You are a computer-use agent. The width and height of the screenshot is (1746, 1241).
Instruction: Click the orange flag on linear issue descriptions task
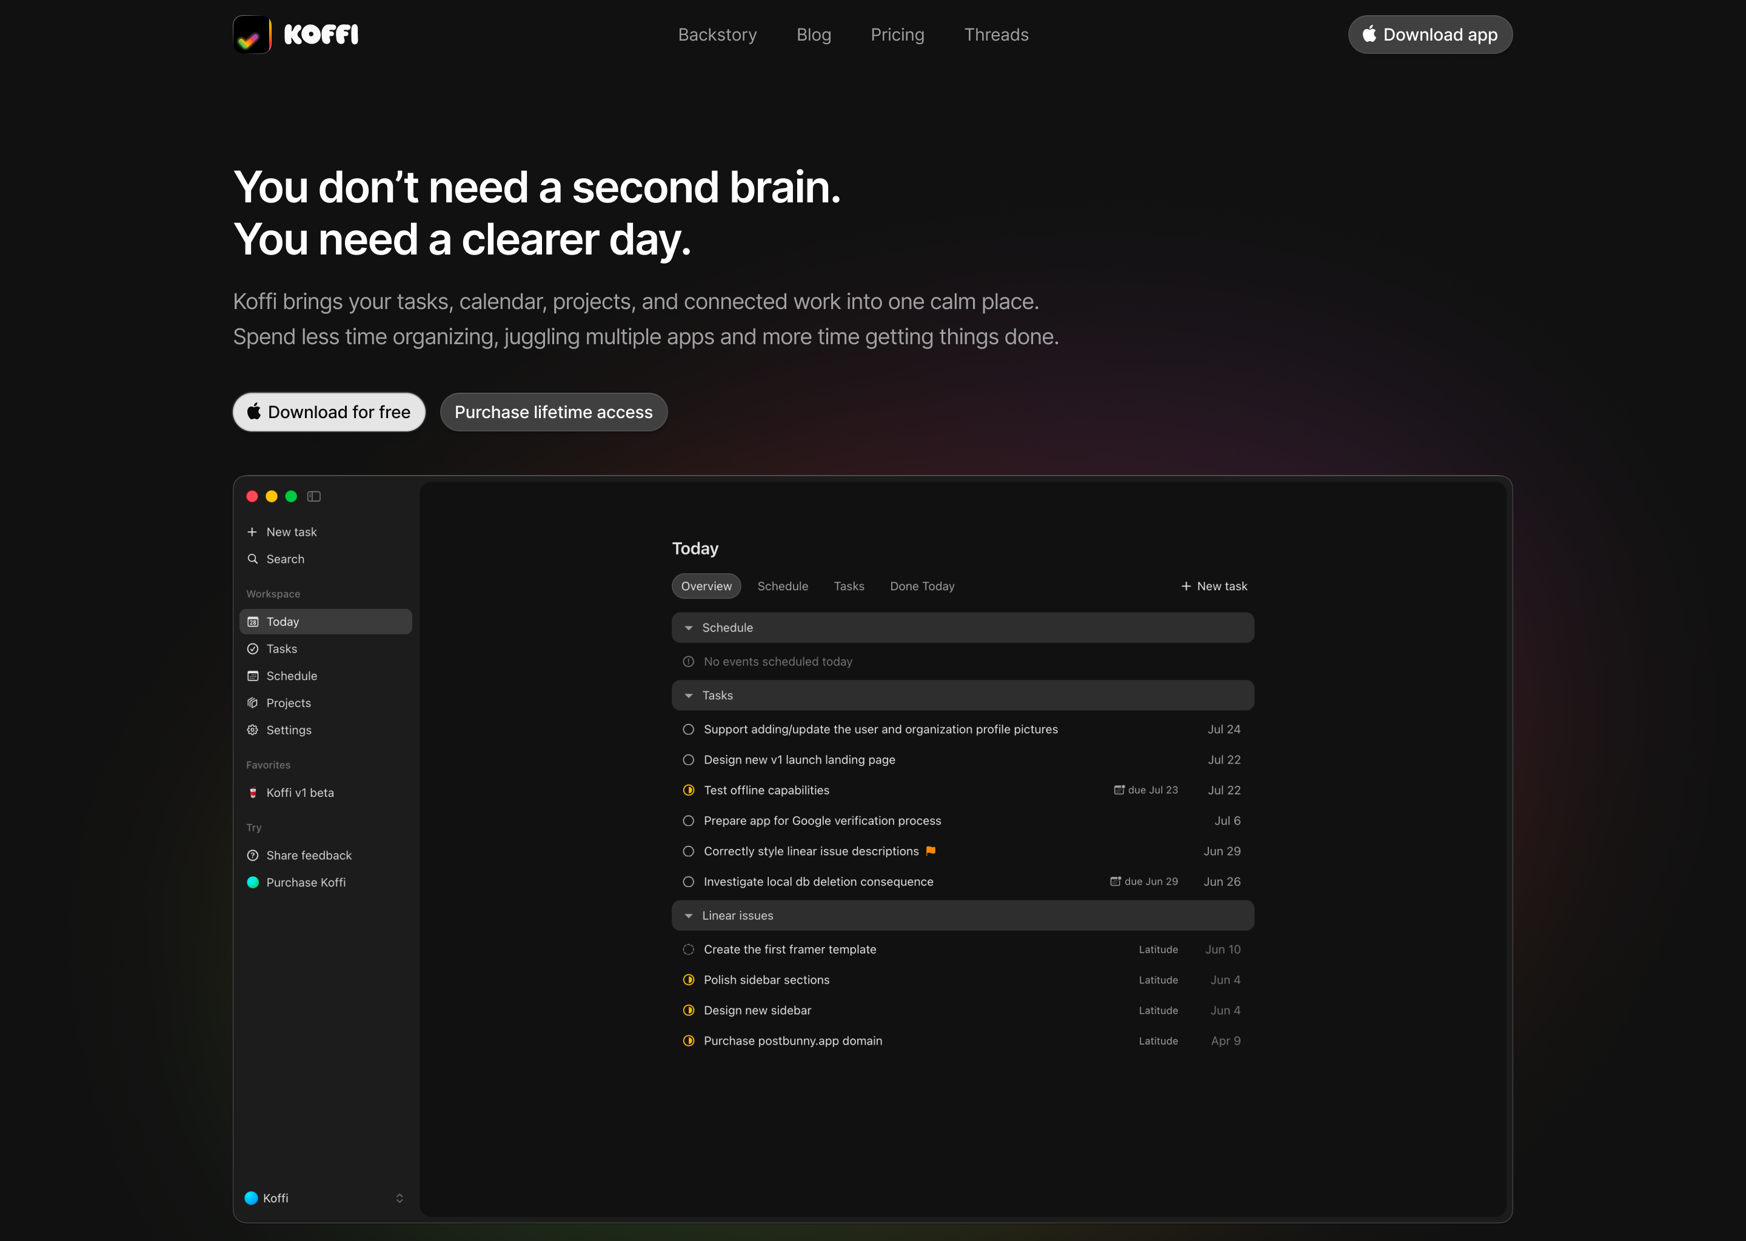931,851
